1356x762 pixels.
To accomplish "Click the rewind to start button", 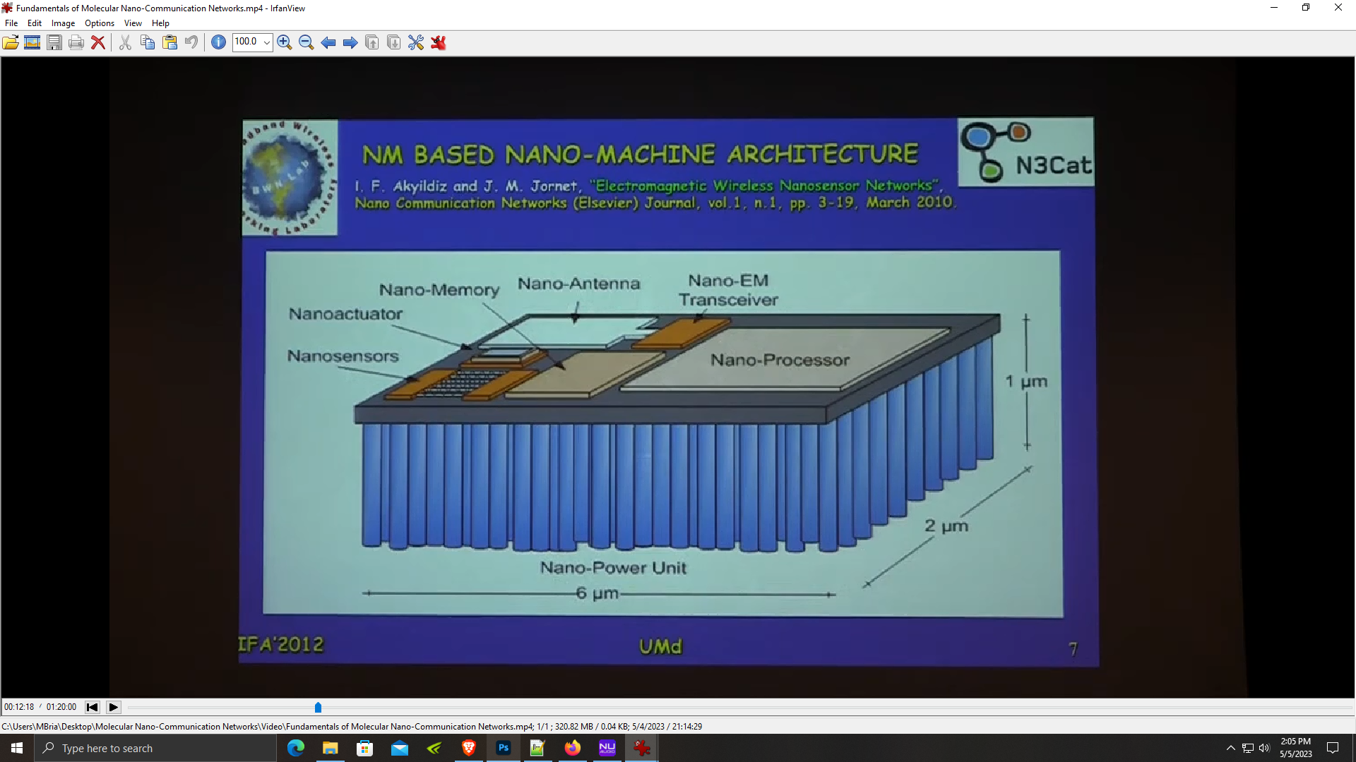I will [x=92, y=707].
